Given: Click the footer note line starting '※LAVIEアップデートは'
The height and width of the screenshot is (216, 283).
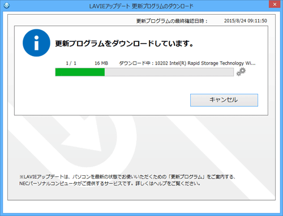Looking at the screenshot, I should 127,177.
